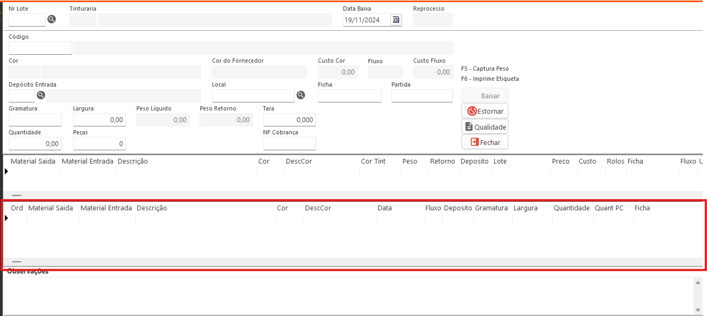Open the Qualidade button
The image size is (707, 316).
484,126
